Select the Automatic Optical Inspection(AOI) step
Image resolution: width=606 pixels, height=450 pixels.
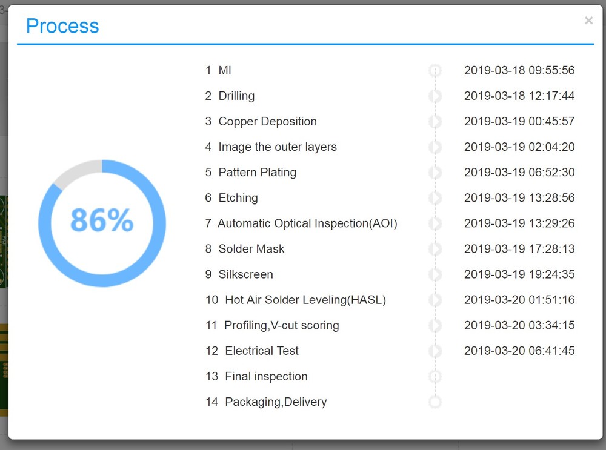(307, 223)
